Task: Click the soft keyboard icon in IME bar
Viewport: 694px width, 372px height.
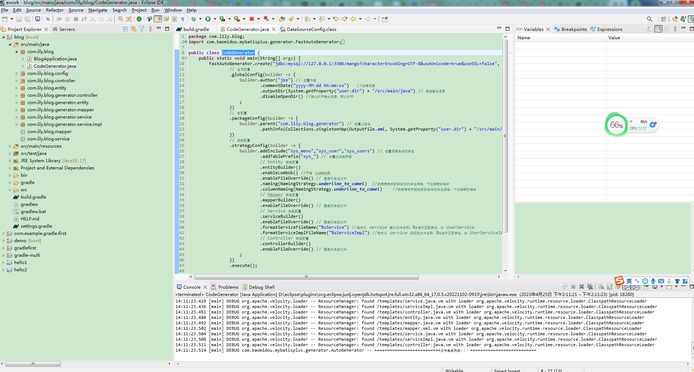Action: point(661,281)
